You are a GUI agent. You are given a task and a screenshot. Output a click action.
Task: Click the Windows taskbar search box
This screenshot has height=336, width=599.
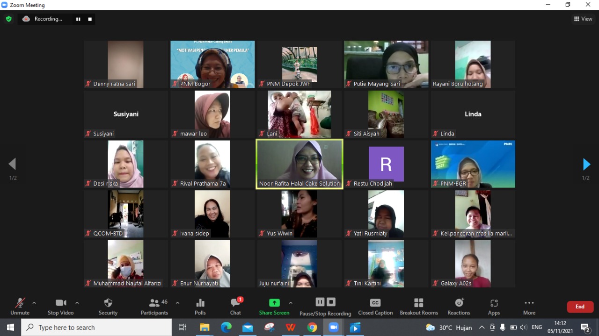tap(96, 328)
